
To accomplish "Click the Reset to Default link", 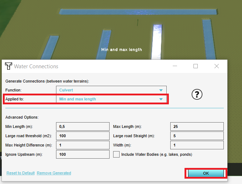I will [20, 173].
